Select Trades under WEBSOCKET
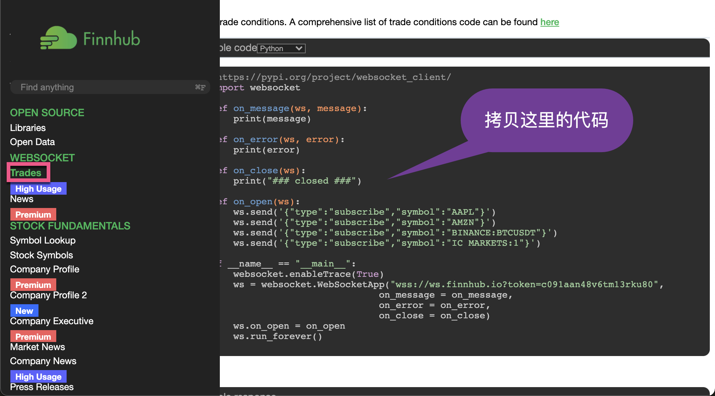 (x=26, y=172)
